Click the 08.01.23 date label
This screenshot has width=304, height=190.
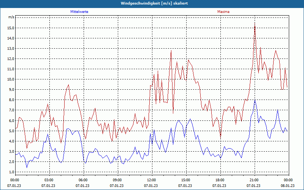pyautogui.click(x=288, y=185)
